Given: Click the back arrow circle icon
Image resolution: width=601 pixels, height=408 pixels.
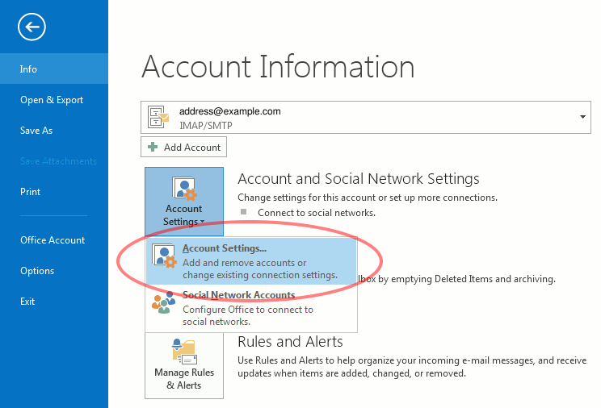Looking at the screenshot, I should coord(32,27).
